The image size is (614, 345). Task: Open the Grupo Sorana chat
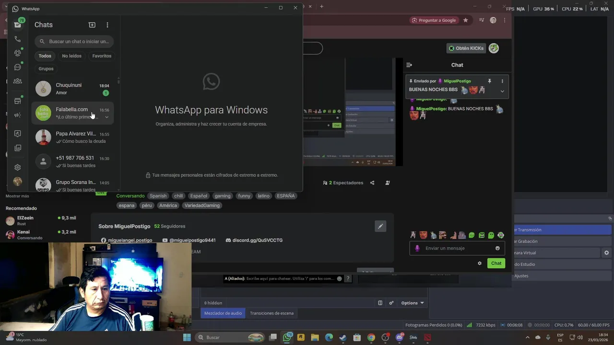coord(72,185)
